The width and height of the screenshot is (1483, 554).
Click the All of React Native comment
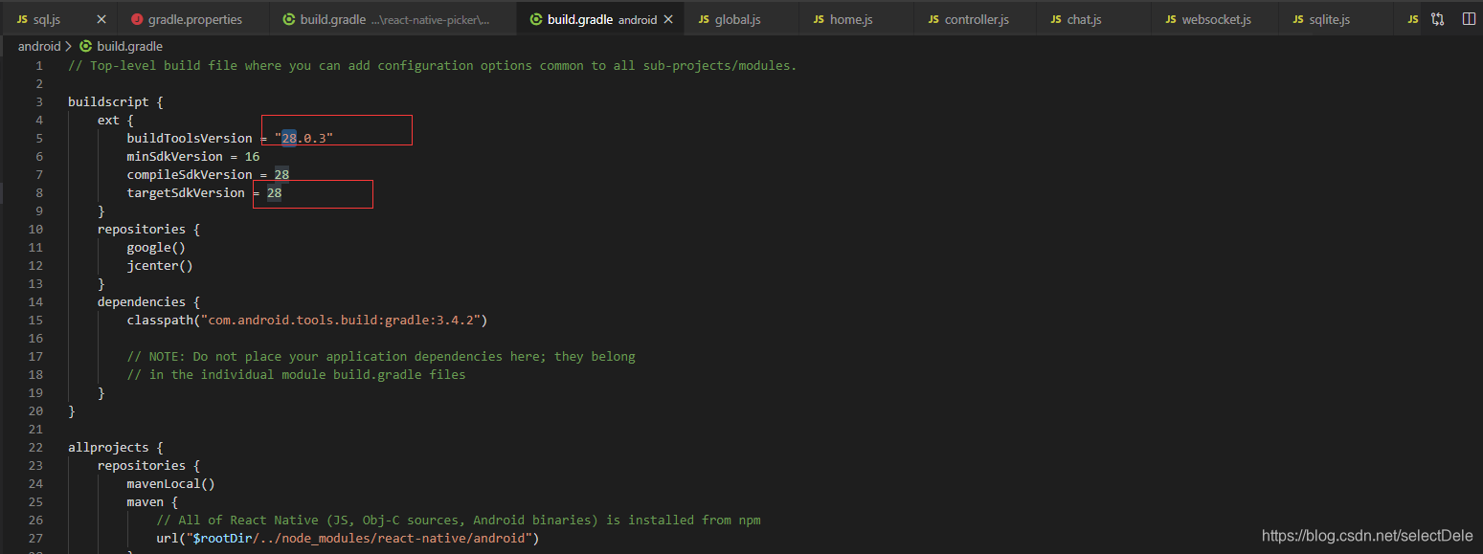point(459,520)
